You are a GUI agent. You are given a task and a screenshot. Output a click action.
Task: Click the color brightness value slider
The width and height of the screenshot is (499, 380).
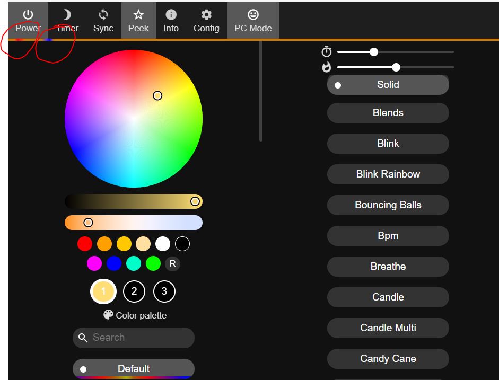134,201
